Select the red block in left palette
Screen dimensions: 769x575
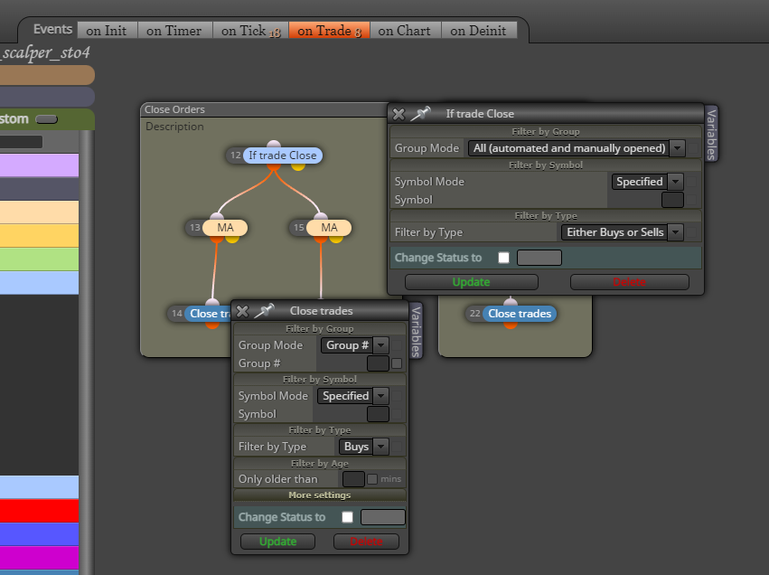tap(39, 511)
